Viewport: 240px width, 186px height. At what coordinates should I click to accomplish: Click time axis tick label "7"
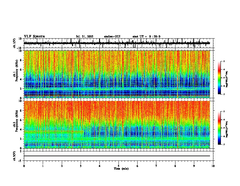click(156, 166)
